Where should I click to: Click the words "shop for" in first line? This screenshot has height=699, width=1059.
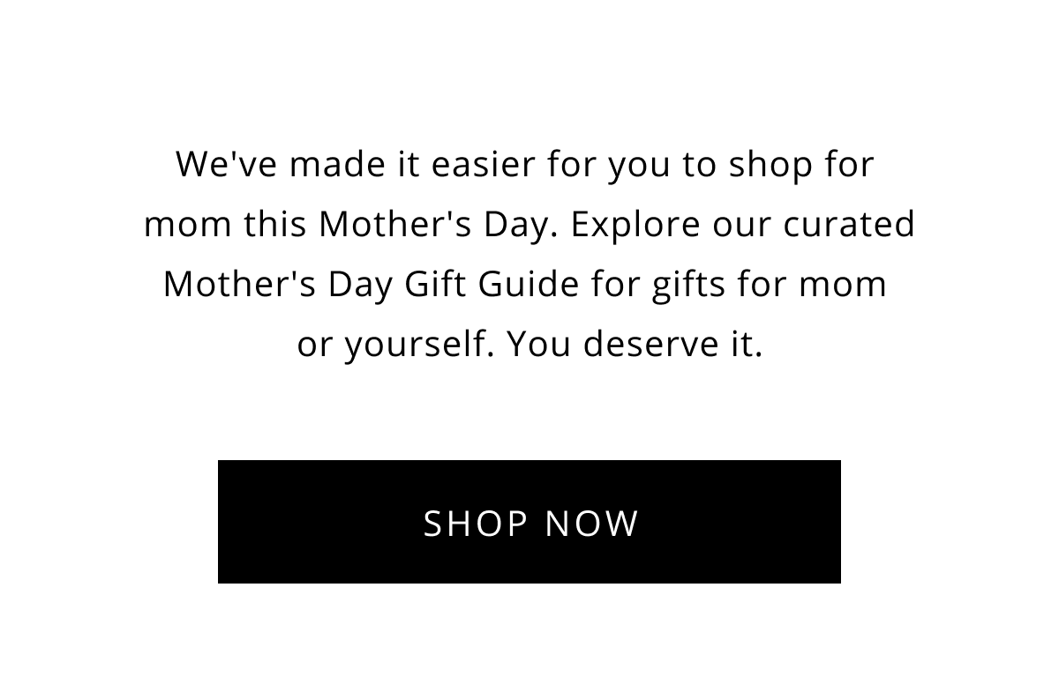click(801, 166)
